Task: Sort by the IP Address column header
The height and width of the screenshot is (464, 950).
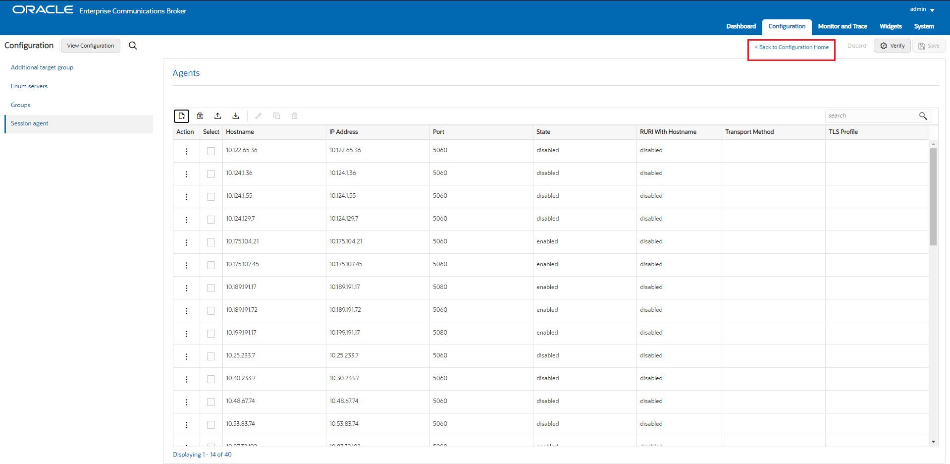Action: click(x=377, y=132)
